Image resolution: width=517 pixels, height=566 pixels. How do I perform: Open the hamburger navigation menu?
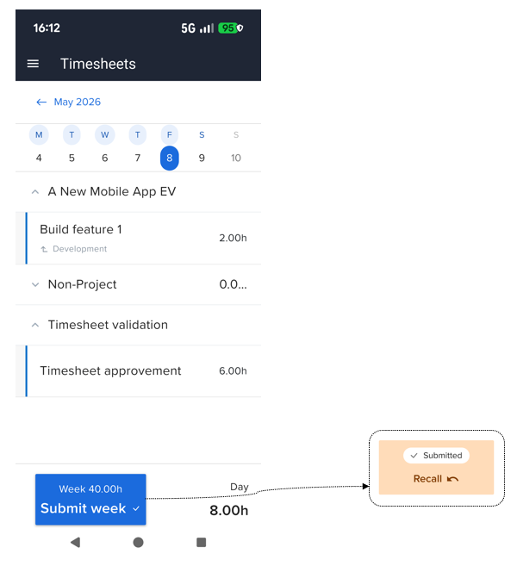pyautogui.click(x=33, y=64)
